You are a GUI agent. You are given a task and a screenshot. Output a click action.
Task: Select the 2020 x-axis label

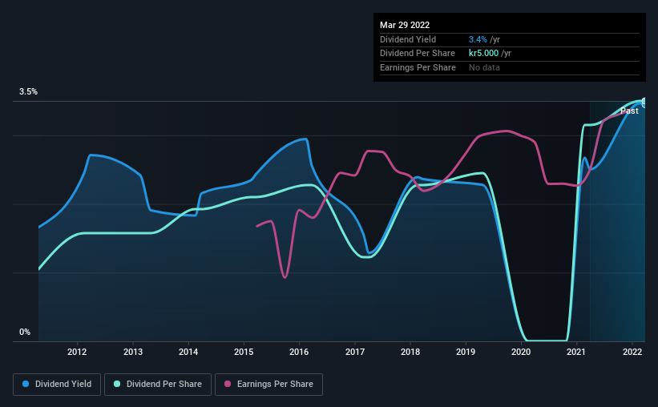pos(521,352)
